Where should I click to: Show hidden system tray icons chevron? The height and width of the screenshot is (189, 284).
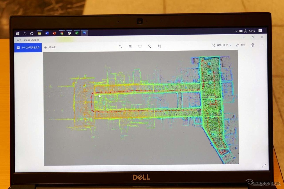click(x=236, y=31)
